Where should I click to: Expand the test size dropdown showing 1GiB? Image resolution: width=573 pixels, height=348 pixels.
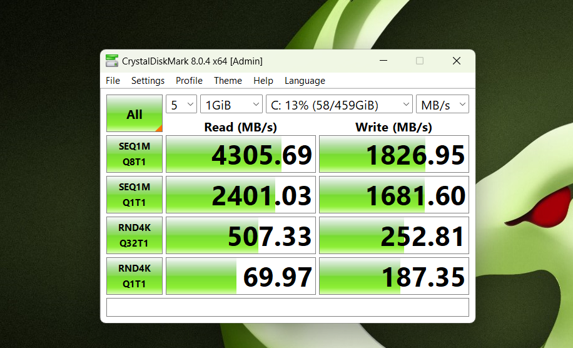pos(231,105)
